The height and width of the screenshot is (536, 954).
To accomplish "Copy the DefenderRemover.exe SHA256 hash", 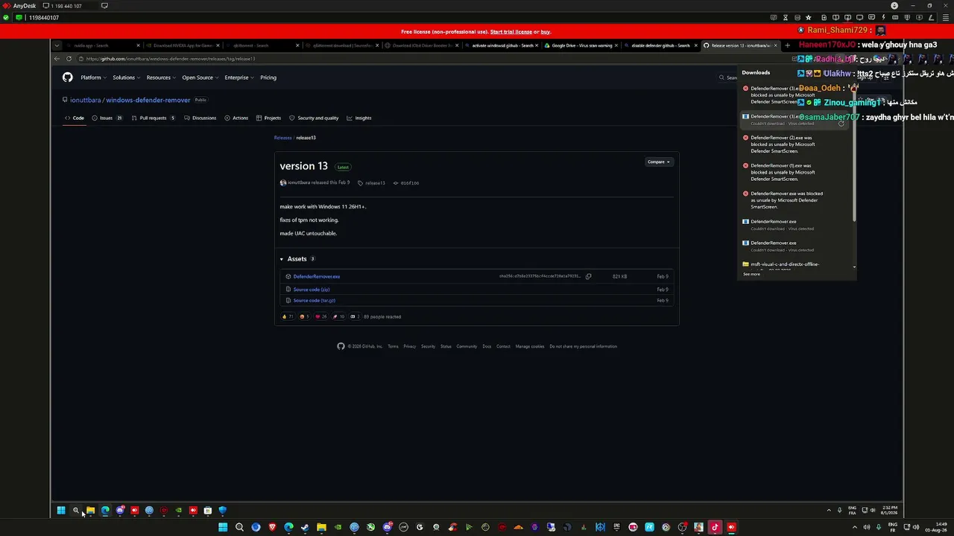I will (588, 276).
